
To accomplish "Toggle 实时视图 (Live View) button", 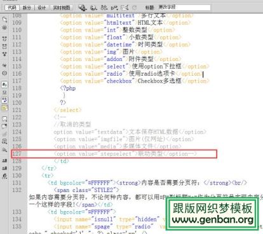I will pos(62,8).
